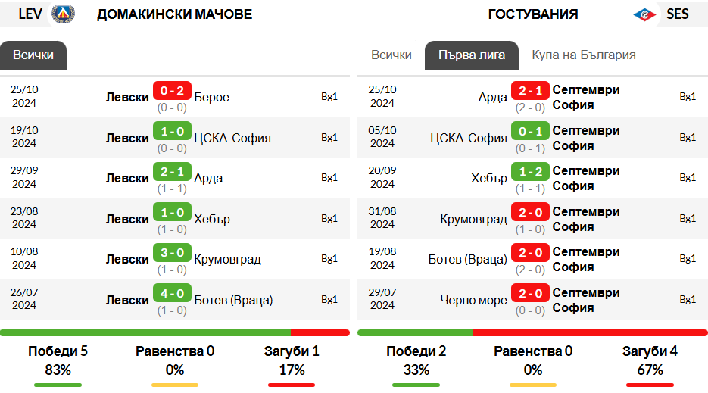Switch to the Купа на България tab

tap(583, 55)
